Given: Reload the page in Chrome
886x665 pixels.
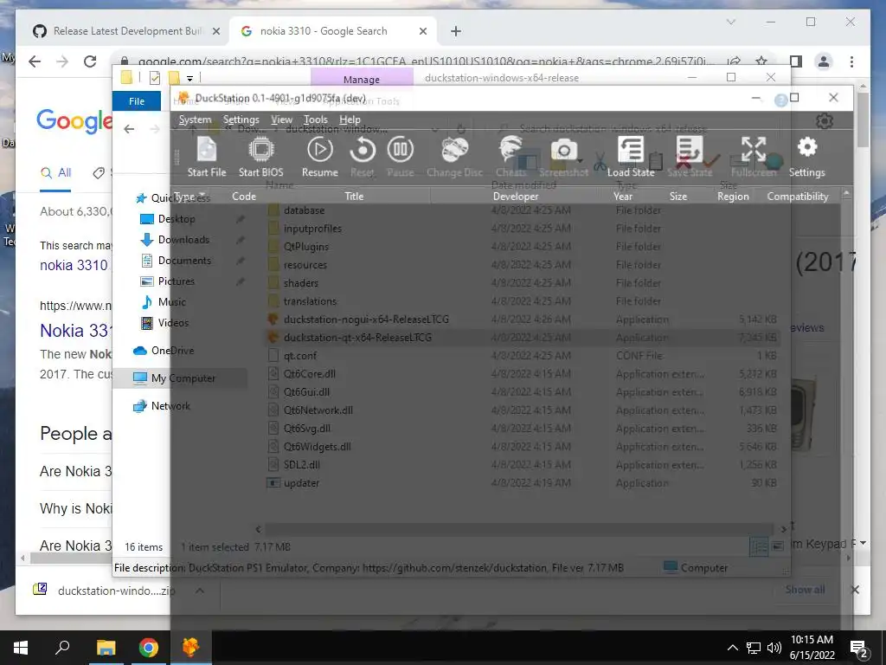Looking at the screenshot, I should click(x=90, y=61).
